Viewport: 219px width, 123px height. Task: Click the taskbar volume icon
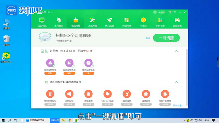tap(200, 120)
